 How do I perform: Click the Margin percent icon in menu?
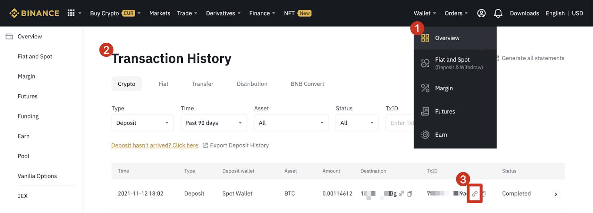click(425, 88)
